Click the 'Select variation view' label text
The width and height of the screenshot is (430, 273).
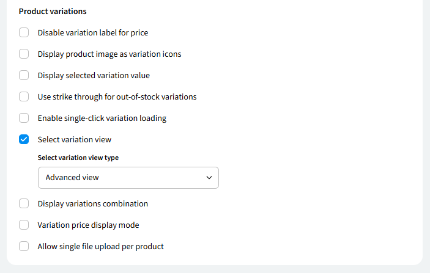click(x=75, y=139)
